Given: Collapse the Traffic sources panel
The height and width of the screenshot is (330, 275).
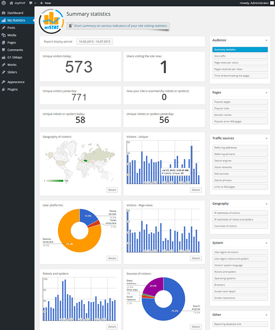Looking at the screenshot, I should tap(266, 138).
